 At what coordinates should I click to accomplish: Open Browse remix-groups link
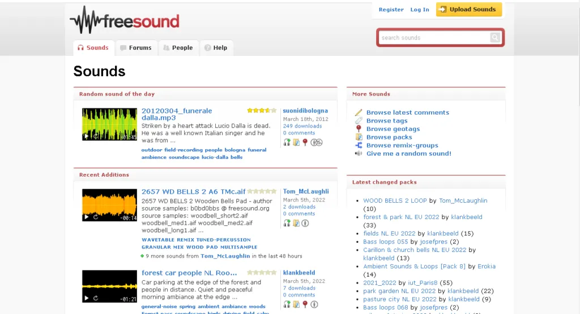click(x=402, y=145)
